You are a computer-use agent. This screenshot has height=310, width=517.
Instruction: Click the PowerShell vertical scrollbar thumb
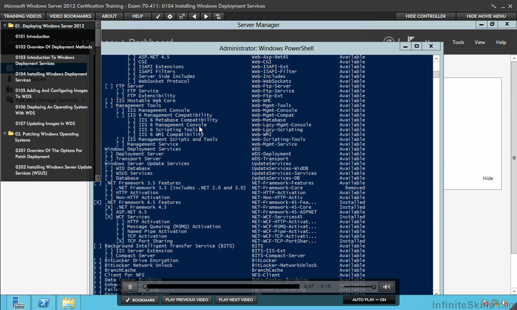(436, 75)
